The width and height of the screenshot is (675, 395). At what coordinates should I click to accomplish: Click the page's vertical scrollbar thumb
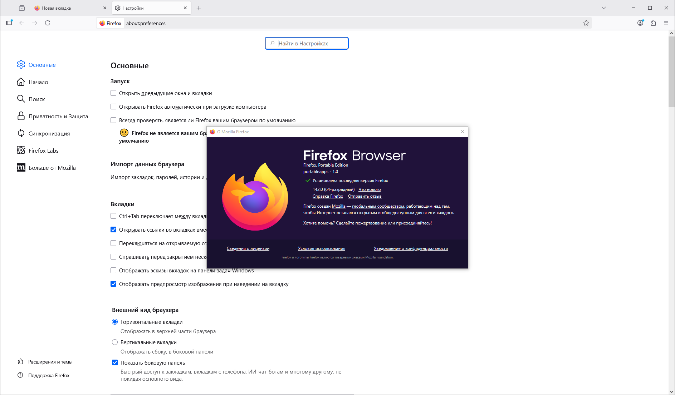[671, 71]
